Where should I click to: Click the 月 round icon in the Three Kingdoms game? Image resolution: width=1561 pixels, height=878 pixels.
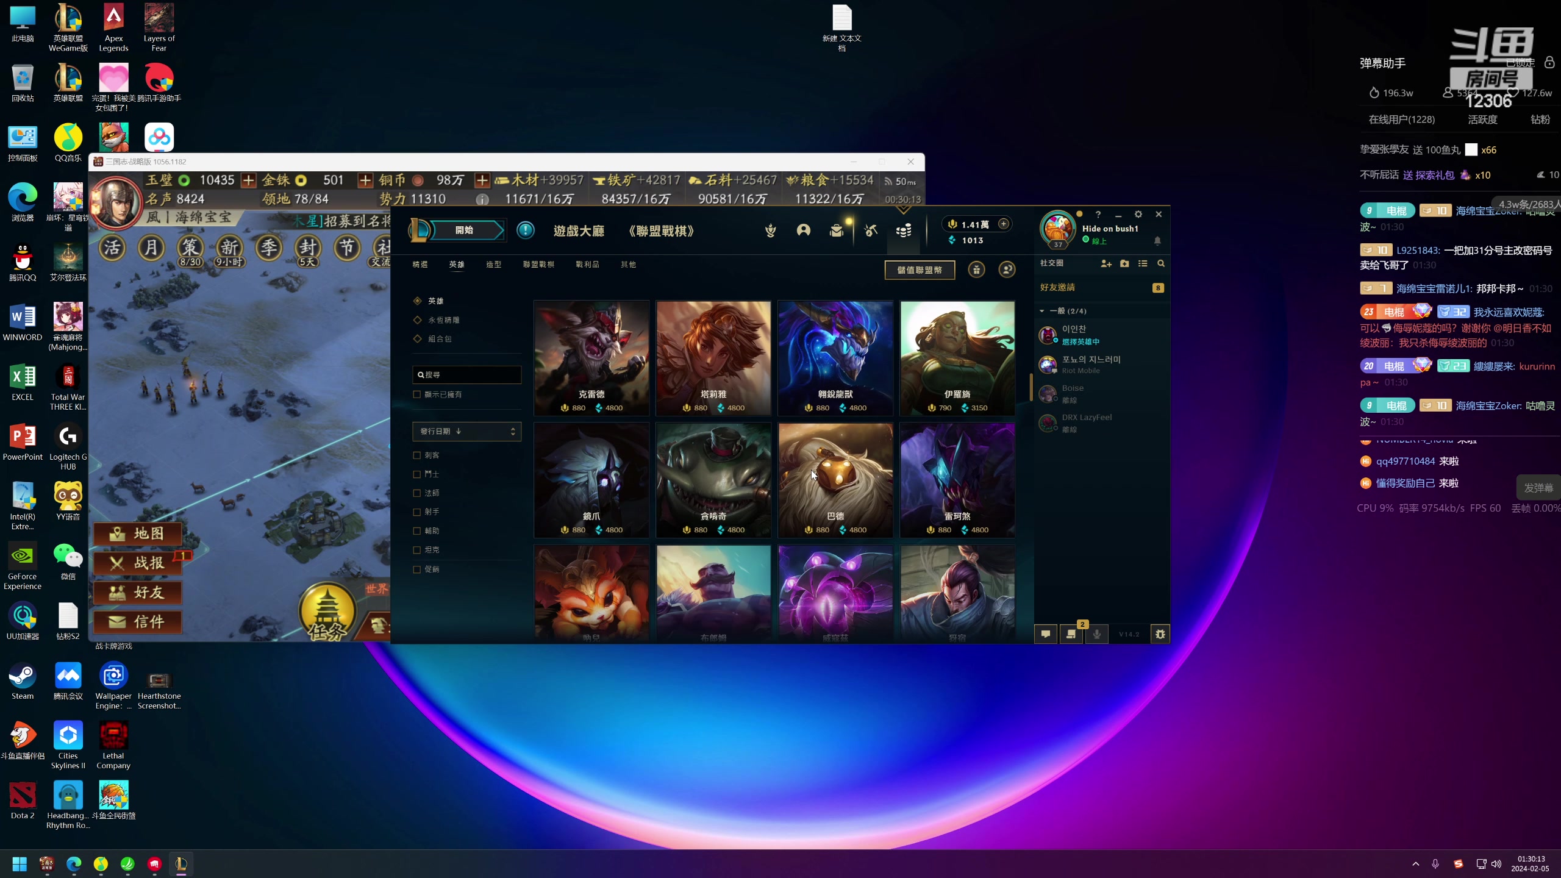[x=151, y=248]
